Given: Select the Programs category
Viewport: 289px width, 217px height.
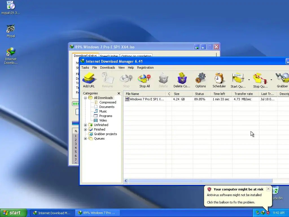Looking at the screenshot, I should click(106, 116).
